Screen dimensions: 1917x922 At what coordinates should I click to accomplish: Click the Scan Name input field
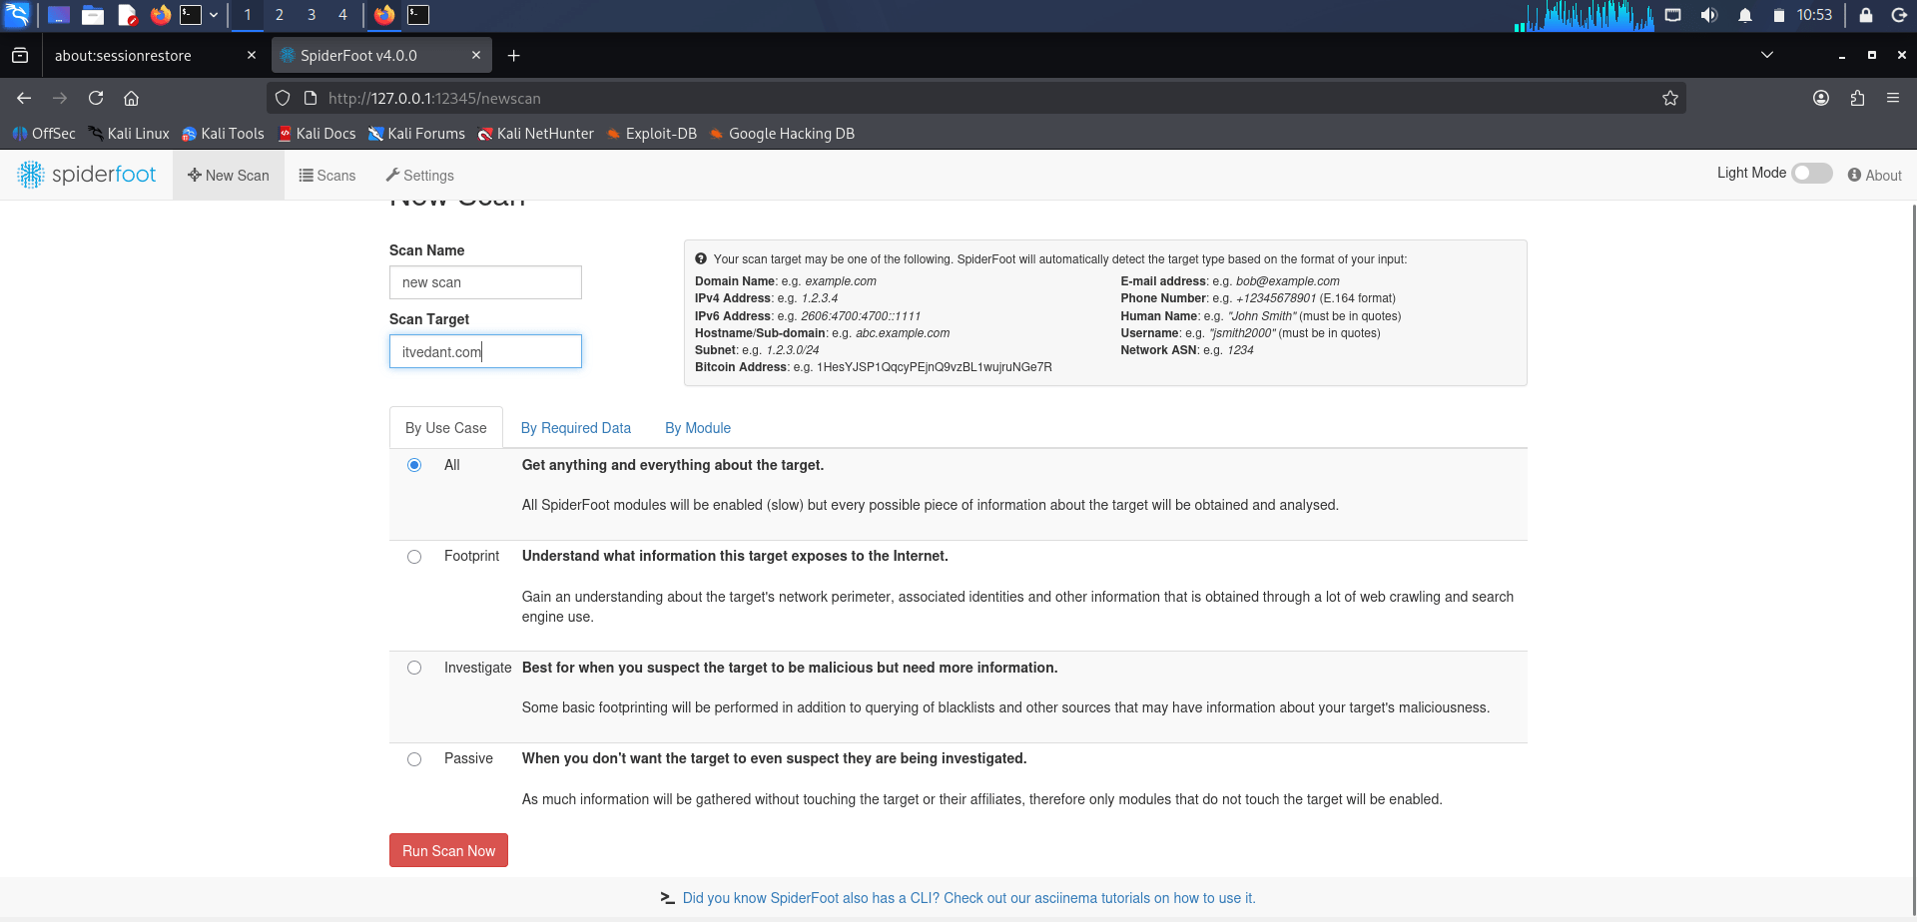[x=485, y=282]
